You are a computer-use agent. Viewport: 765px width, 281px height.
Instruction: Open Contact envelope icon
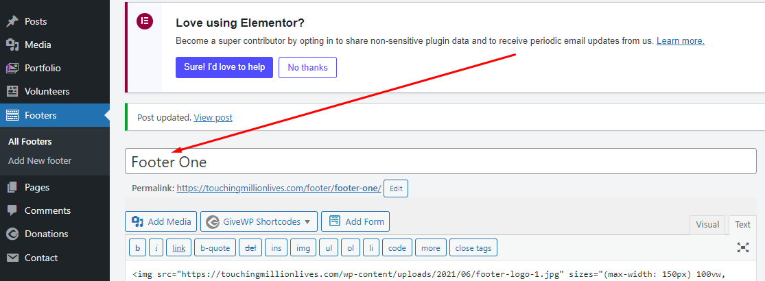tap(12, 258)
